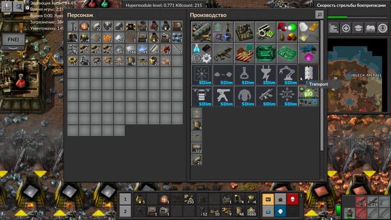Click the round button right of train icon
This screenshot has width=391, height=220.
382,28
